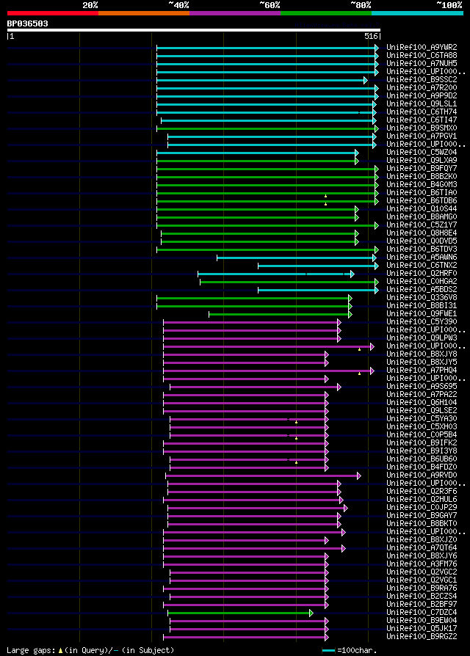
Task: Click the BP036503 query name label
Action: [28, 23]
